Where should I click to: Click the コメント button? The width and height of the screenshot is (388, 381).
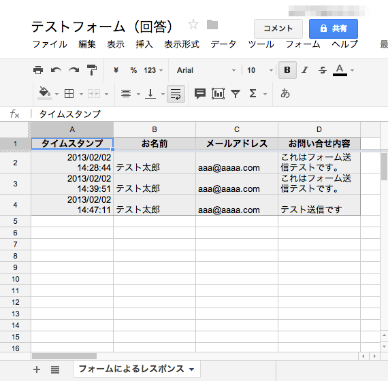(x=278, y=29)
